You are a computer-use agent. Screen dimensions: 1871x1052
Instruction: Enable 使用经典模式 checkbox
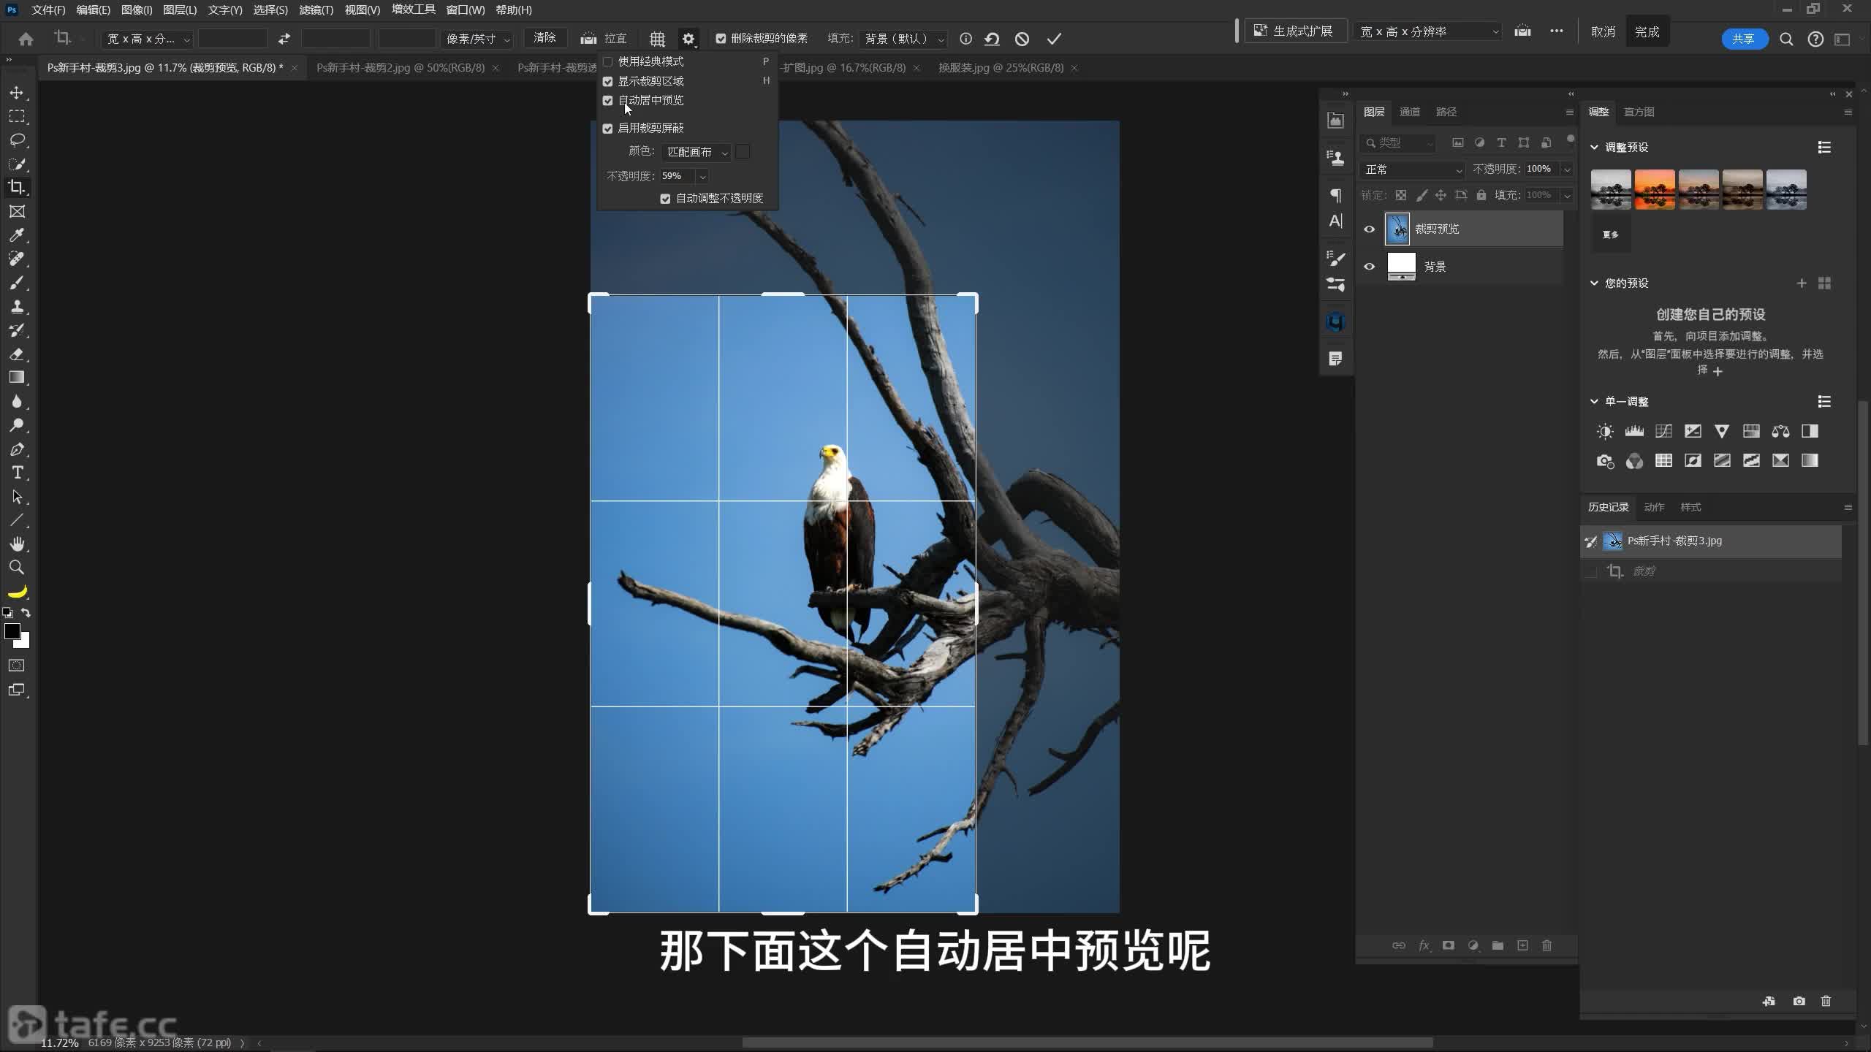pos(607,62)
